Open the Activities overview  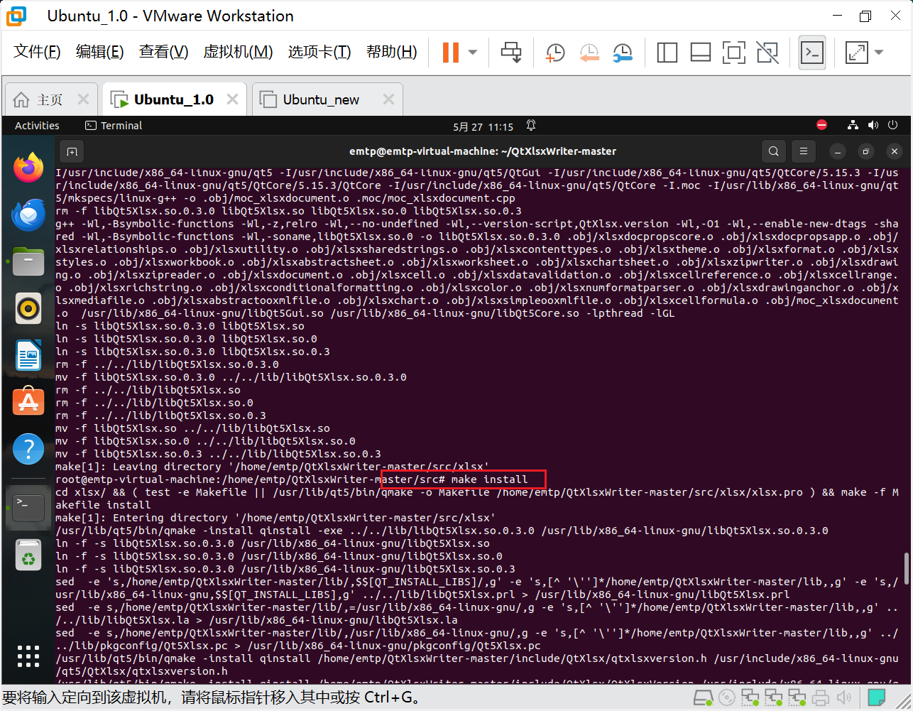coord(37,126)
